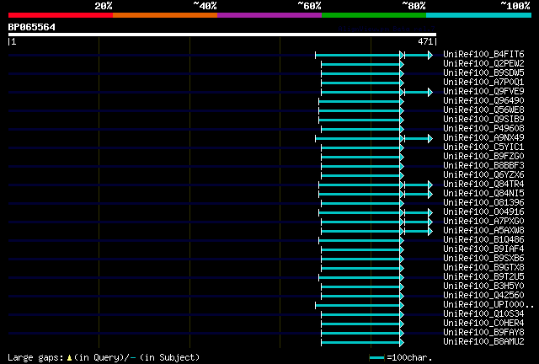Select the UniRef100_A5AXW8 label

pyautogui.click(x=483, y=231)
